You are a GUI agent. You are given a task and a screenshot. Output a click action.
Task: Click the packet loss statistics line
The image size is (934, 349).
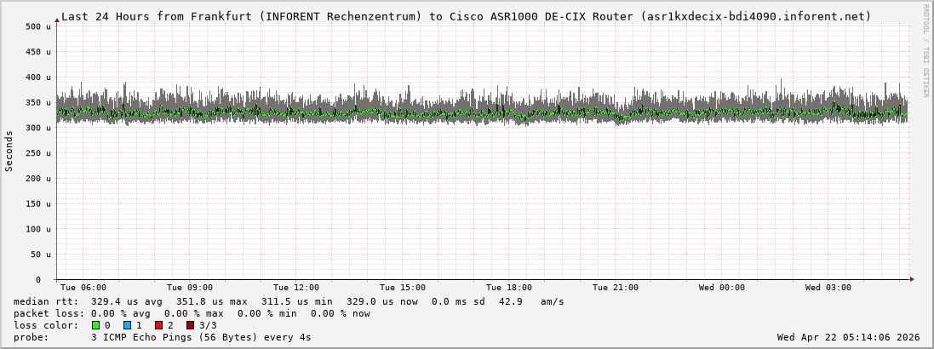[x=192, y=313]
